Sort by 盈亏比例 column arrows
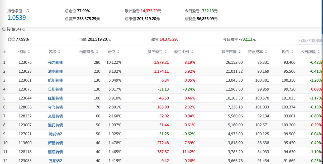 pyautogui.click(x=192, y=52)
